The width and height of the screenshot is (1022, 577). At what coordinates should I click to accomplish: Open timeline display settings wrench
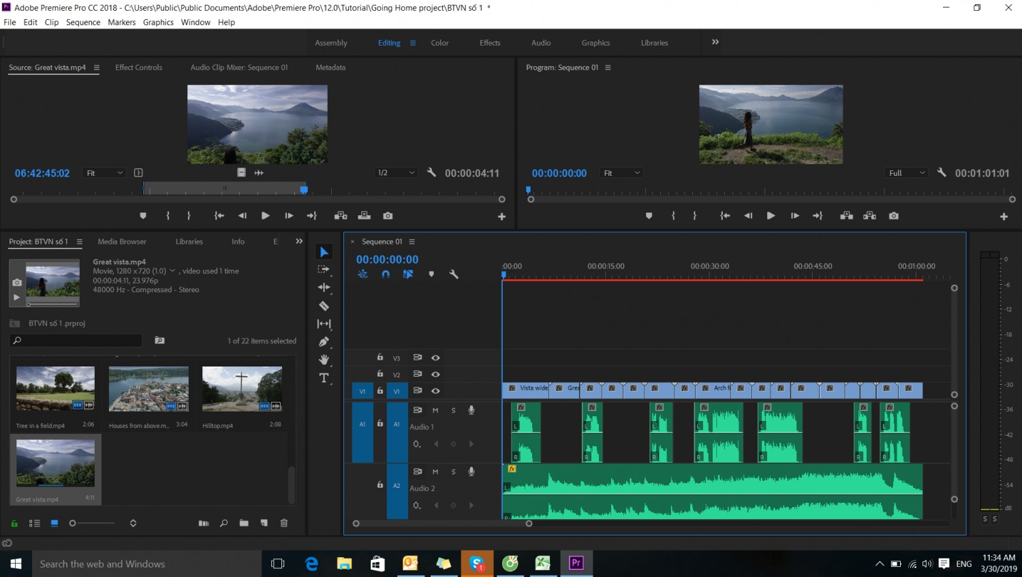(x=454, y=275)
